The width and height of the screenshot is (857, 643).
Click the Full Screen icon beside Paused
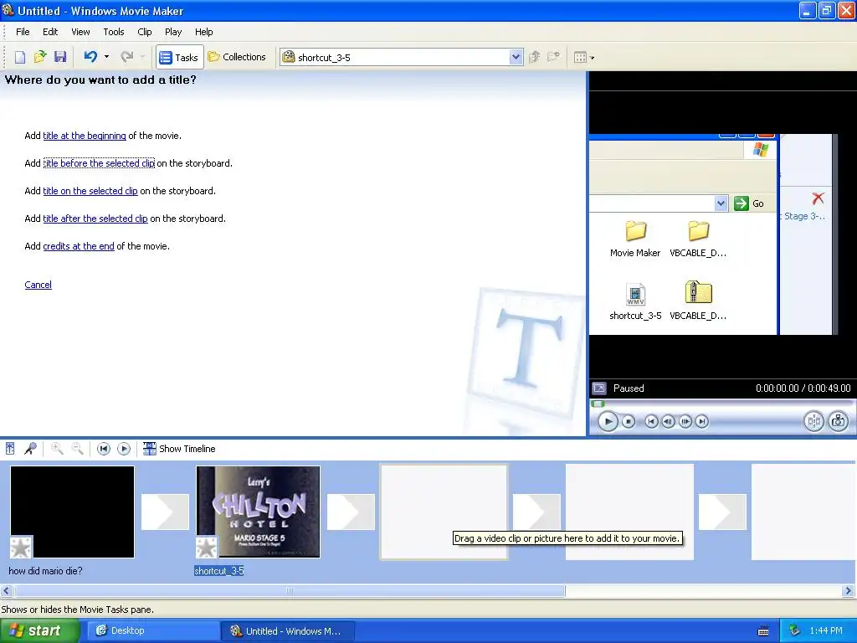pyautogui.click(x=599, y=388)
